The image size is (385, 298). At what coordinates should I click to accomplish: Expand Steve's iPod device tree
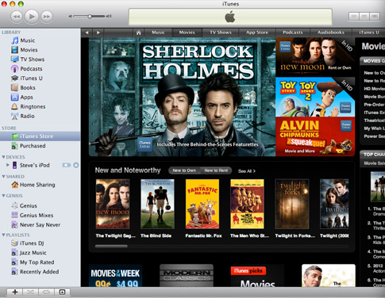click(8, 165)
